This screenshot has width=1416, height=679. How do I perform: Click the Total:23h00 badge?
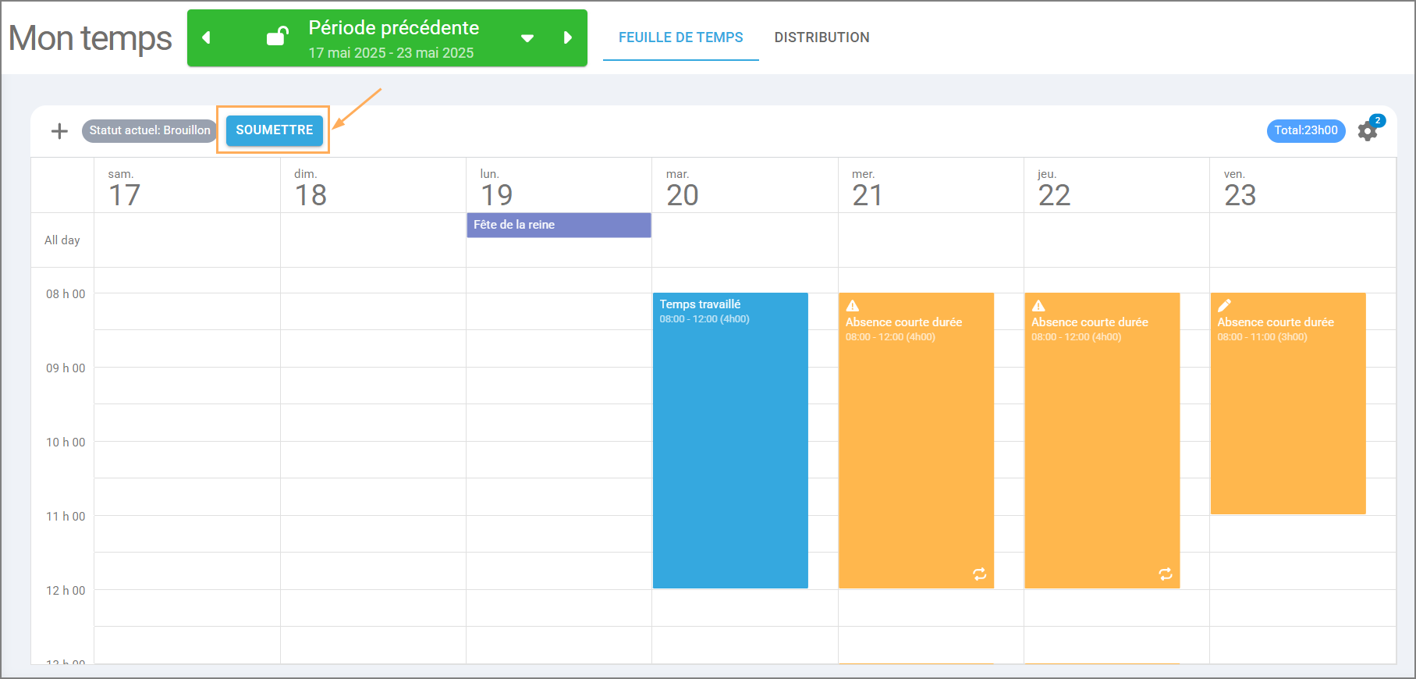[x=1305, y=130]
